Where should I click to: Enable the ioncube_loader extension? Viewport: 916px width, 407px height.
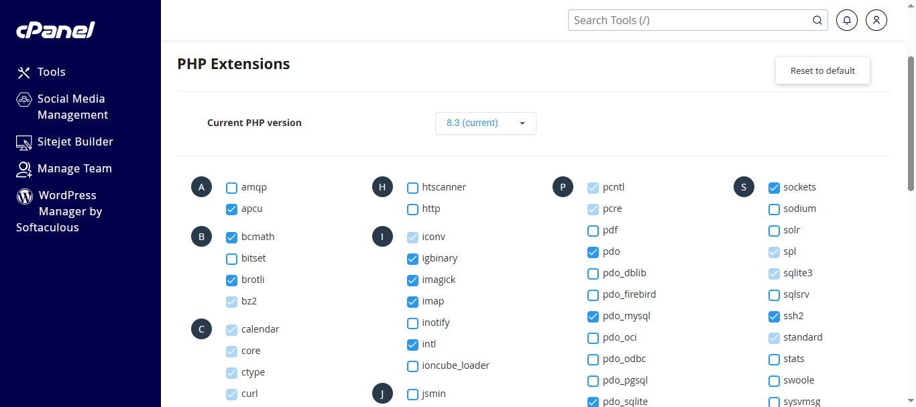click(x=412, y=366)
